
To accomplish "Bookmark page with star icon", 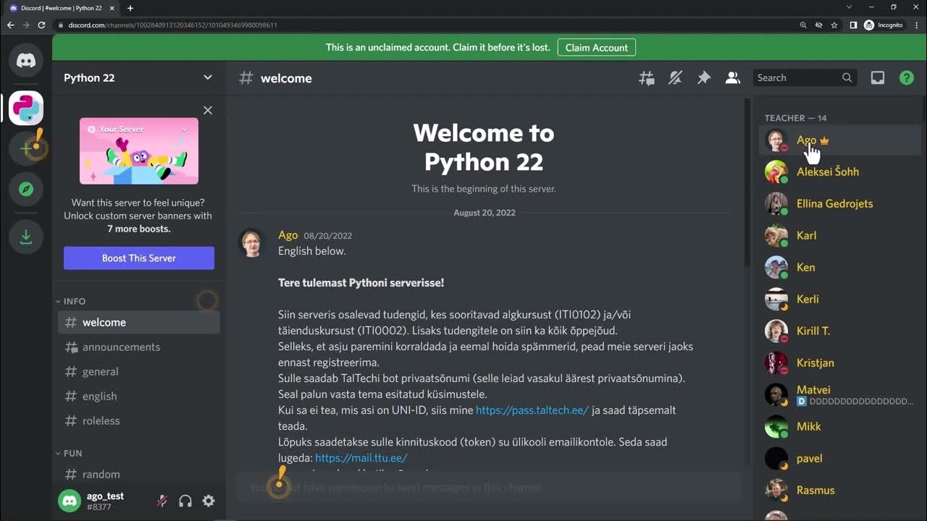I will (834, 25).
